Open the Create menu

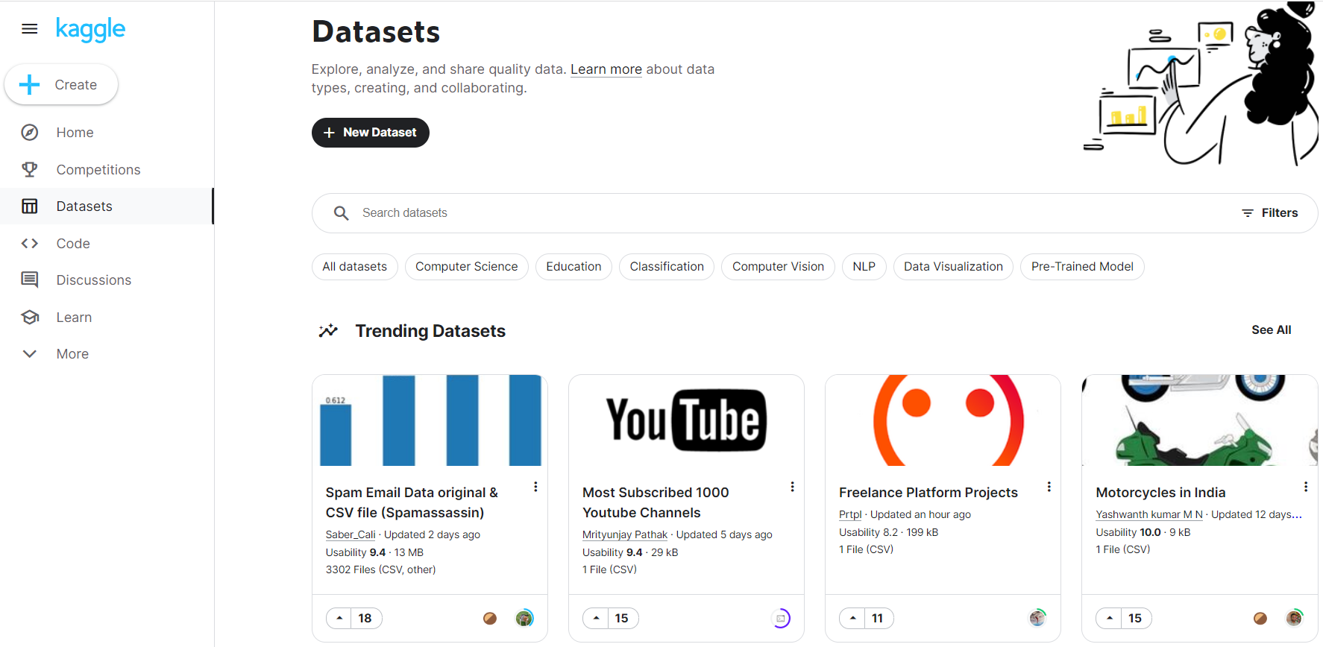pyautogui.click(x=61, y=85)
